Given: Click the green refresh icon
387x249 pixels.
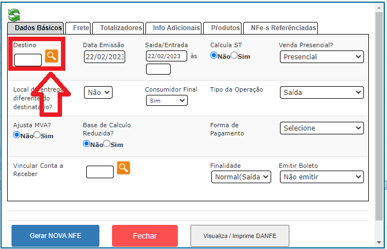Looking at the screenshot, I should pyautogui.click(x=14, y=14).
